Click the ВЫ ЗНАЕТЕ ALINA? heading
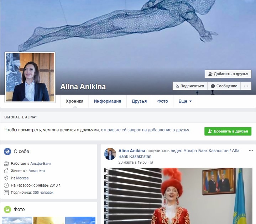 (21, 117)
